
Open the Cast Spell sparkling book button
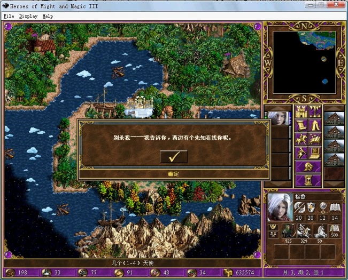coord(315,139)
